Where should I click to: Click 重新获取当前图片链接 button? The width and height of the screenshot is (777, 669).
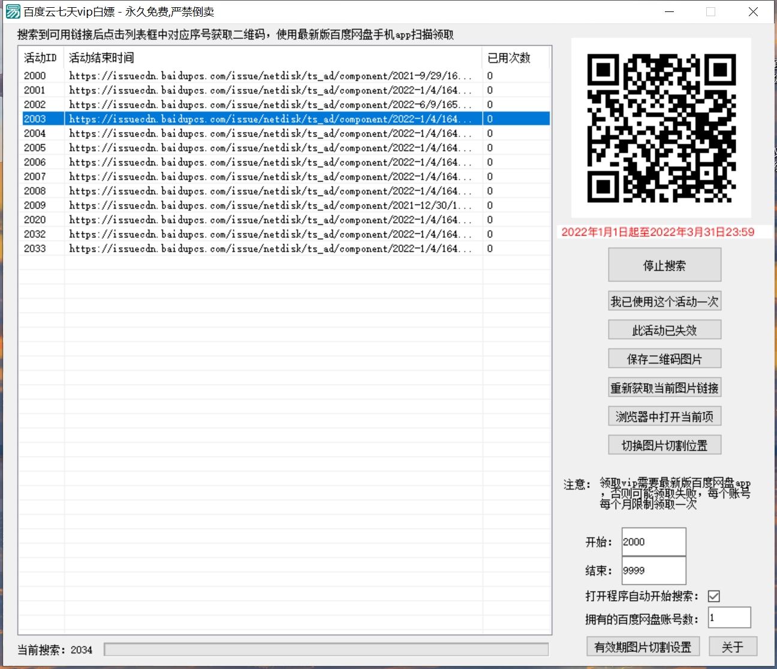[664, 388]
